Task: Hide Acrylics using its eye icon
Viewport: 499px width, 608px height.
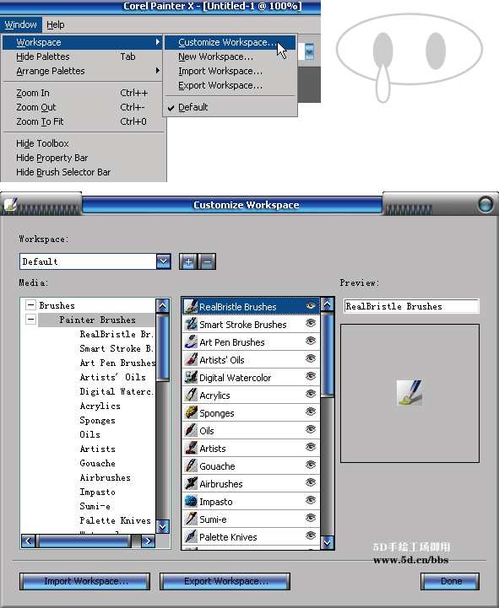Action: 310,394
